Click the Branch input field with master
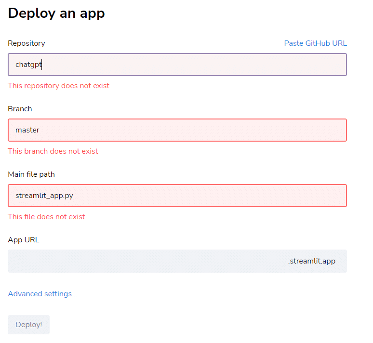 (177, 130)
